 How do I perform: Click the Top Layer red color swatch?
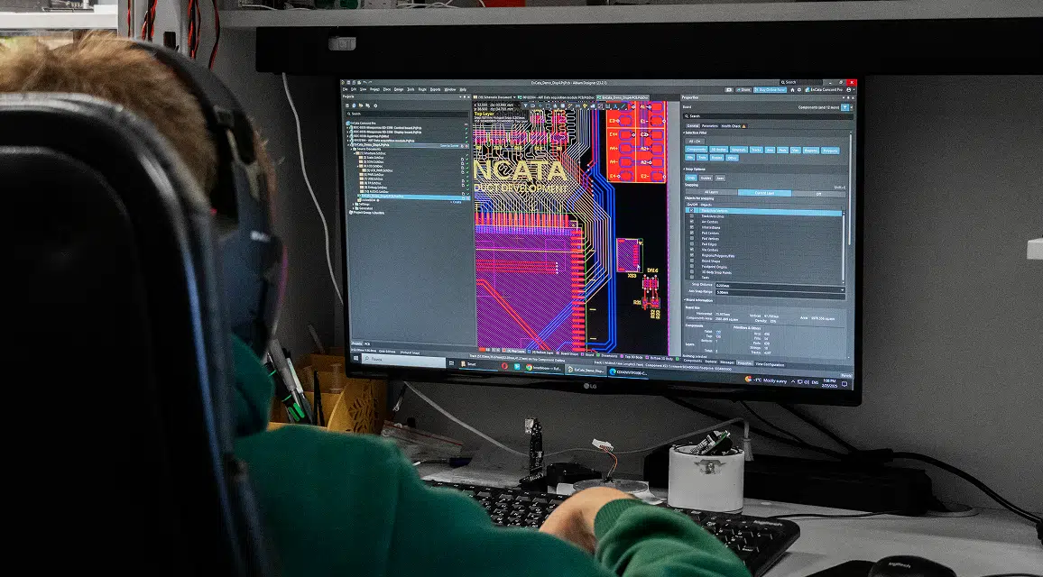503,351
